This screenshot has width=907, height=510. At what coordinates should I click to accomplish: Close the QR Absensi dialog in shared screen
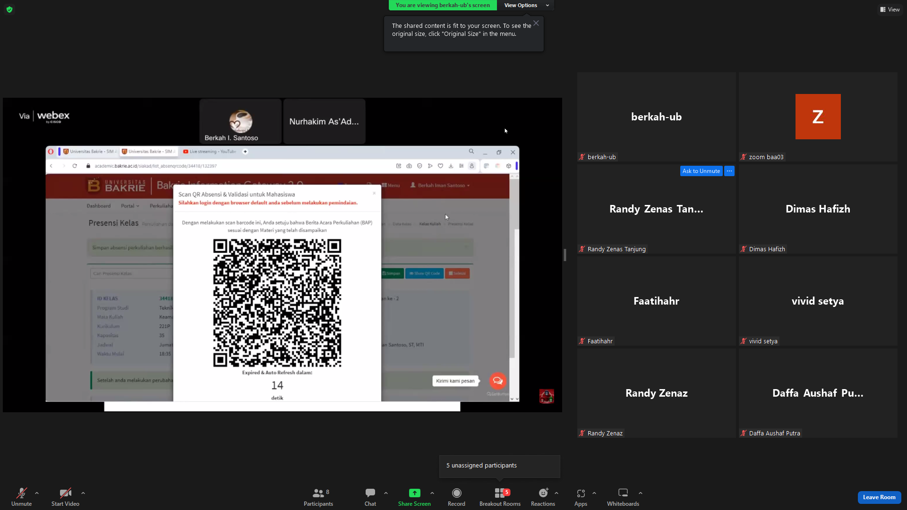click(x=374, y=193)
